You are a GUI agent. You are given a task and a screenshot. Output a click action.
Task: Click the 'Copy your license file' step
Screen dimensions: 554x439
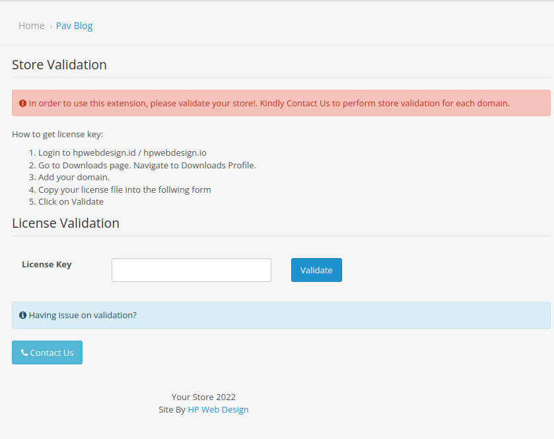pyautogui.click(x=124, y=189)
